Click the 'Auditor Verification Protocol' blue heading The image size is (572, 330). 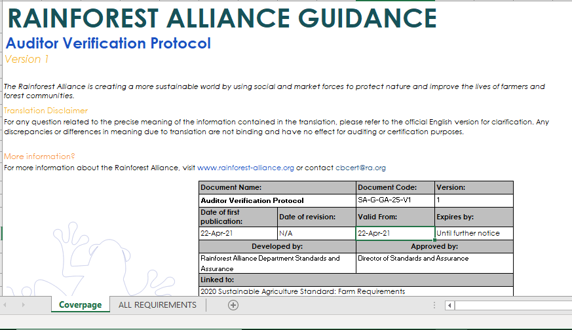click(x=108, y=44)
